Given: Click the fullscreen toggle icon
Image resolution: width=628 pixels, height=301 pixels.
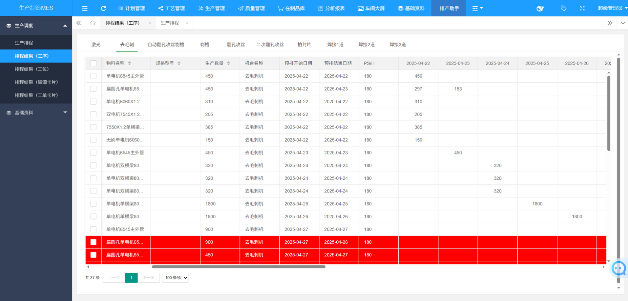Looking at the screenshot, I should [582, 8].
